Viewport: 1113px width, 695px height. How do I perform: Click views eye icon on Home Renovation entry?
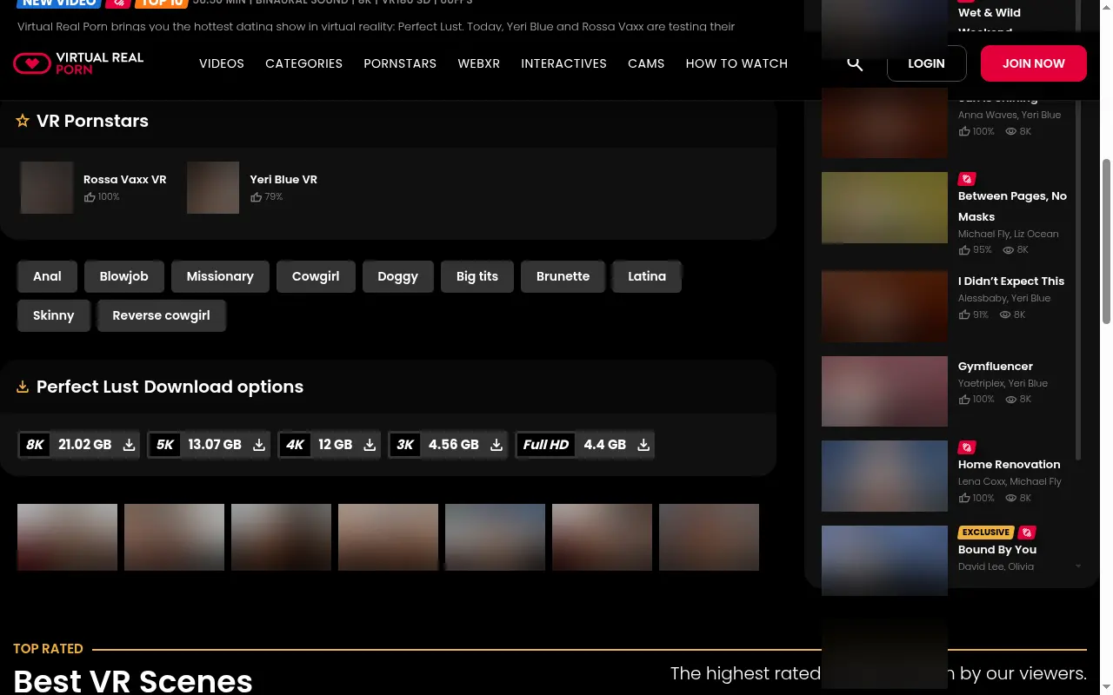1011,498
